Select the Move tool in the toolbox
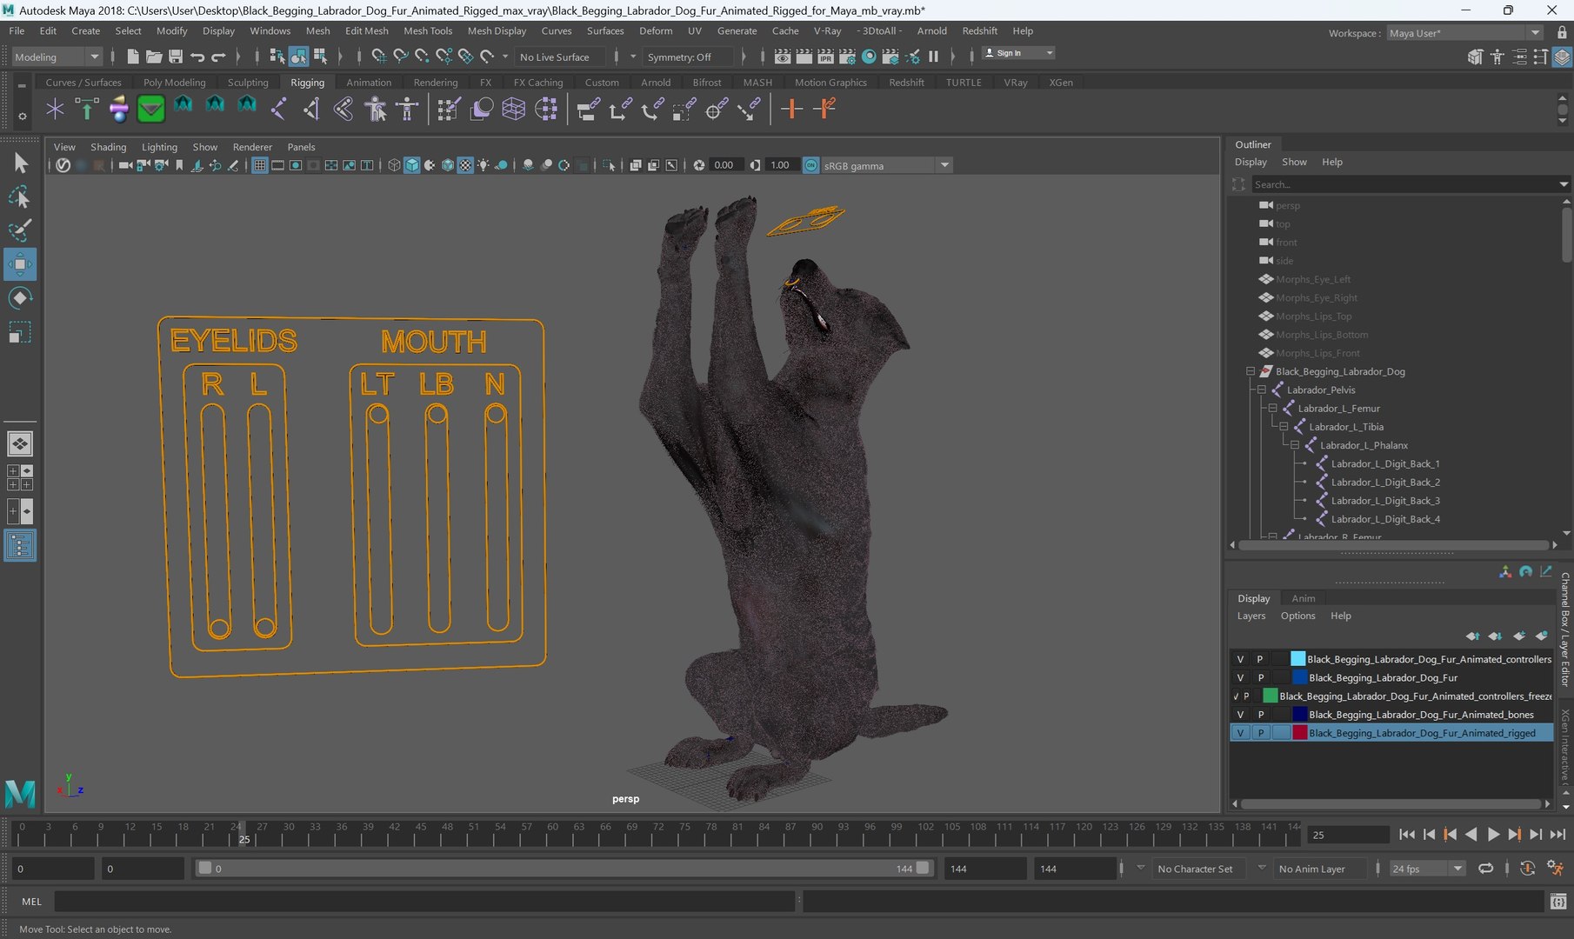The width and height of the screenshot is (1574, 939). click(x=20, y=263)
